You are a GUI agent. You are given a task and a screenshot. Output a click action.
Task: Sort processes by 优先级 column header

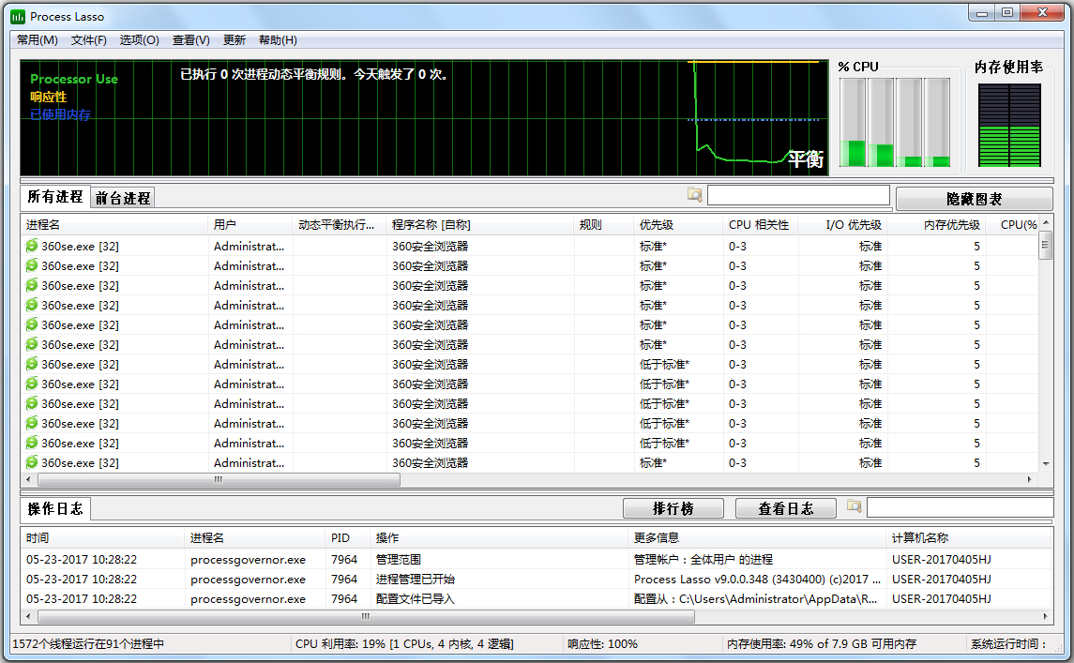[x=657, y=225]
